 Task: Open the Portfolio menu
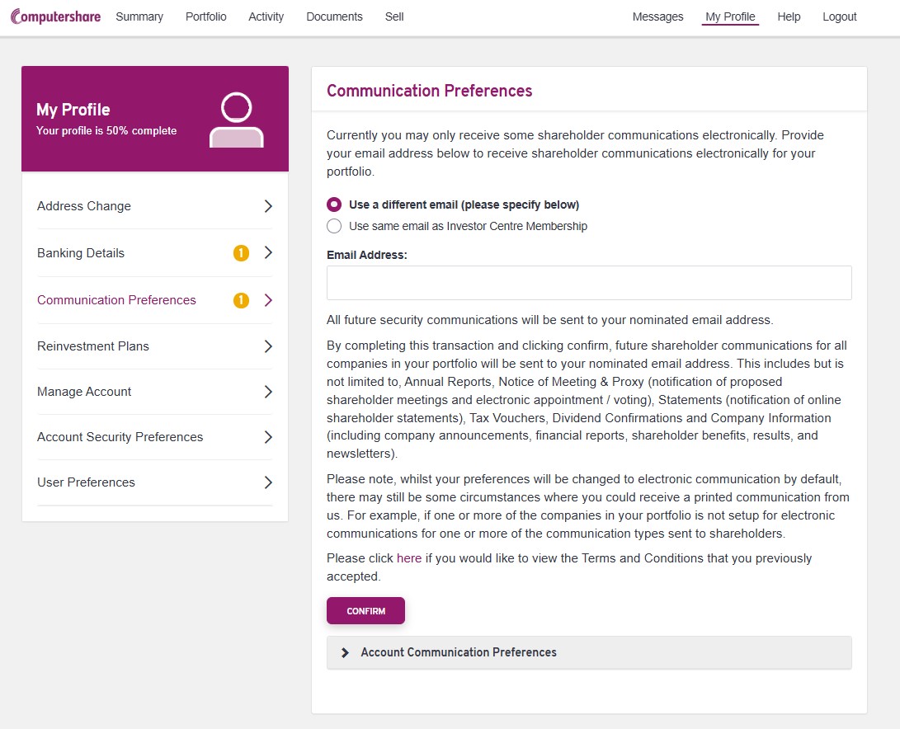click(x=205, y=16)
